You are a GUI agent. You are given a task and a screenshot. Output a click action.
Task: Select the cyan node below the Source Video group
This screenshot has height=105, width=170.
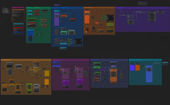point(63,48)
